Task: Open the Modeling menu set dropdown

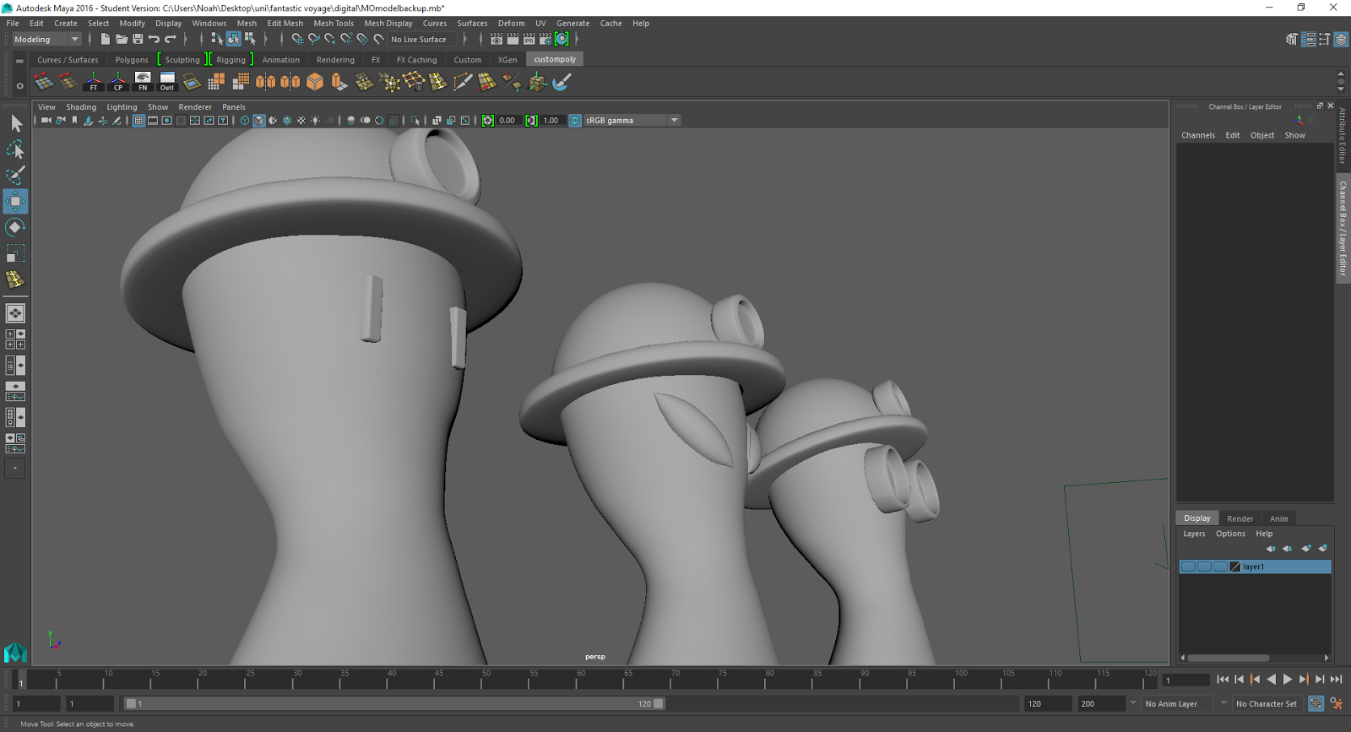Action: tap(46, 39)
